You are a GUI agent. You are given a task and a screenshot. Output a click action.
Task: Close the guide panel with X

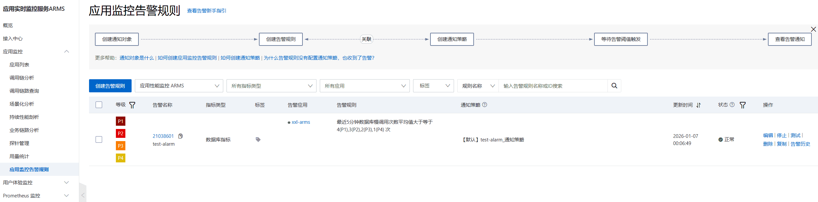813,29
